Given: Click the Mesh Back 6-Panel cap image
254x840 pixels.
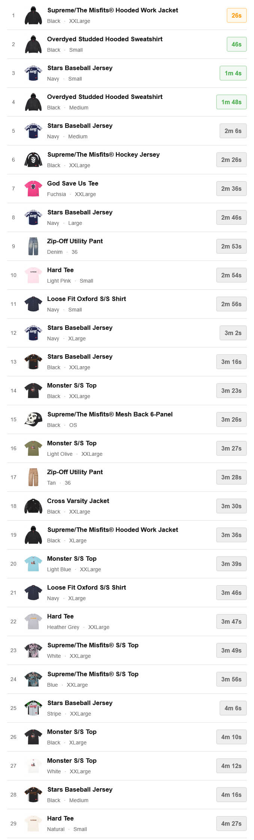Looking at the screenshot, I should click(x=33, y=420).
